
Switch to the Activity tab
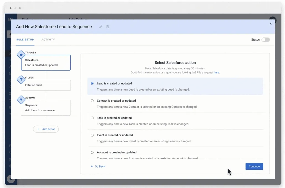coord(48,40)
